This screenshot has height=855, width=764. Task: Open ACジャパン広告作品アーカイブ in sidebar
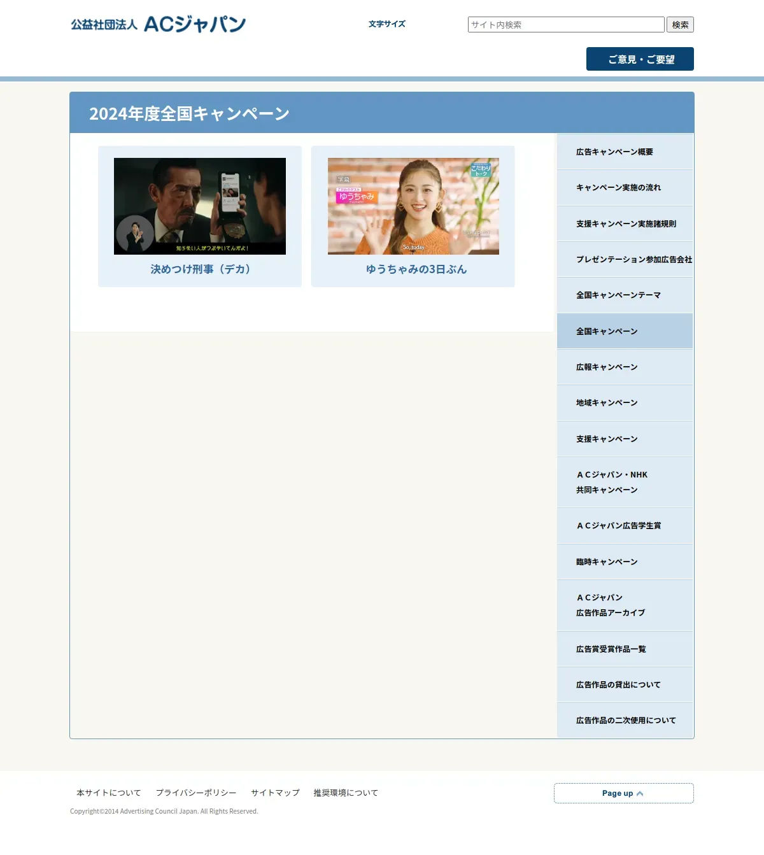pyautogui.click(x=625, y=605)
